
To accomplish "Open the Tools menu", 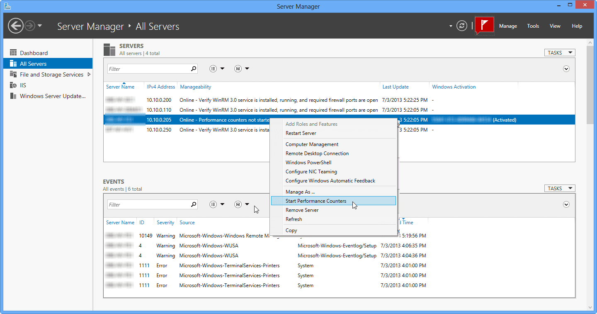I will tap(533, 26).
